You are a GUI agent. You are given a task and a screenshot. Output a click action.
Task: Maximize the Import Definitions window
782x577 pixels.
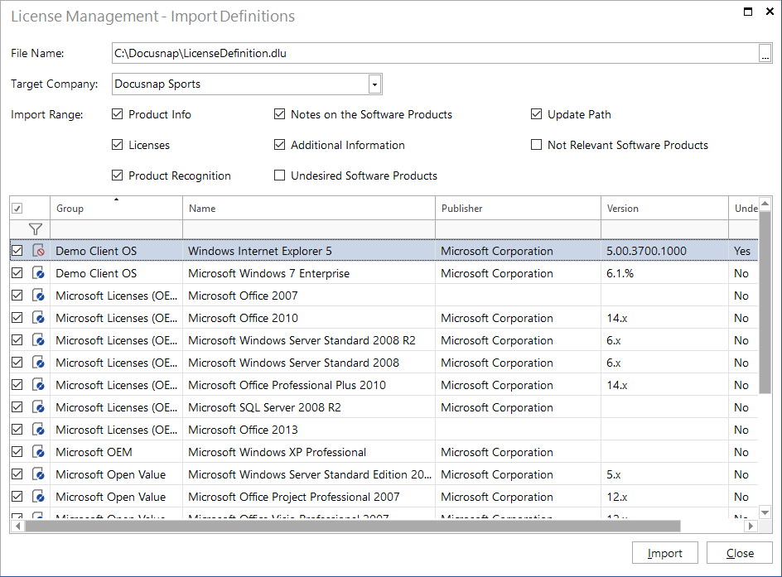pos(747,12)
